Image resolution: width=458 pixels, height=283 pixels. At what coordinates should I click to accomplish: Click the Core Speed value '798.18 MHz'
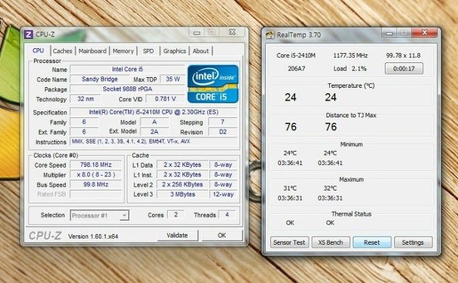coord(96,165)
